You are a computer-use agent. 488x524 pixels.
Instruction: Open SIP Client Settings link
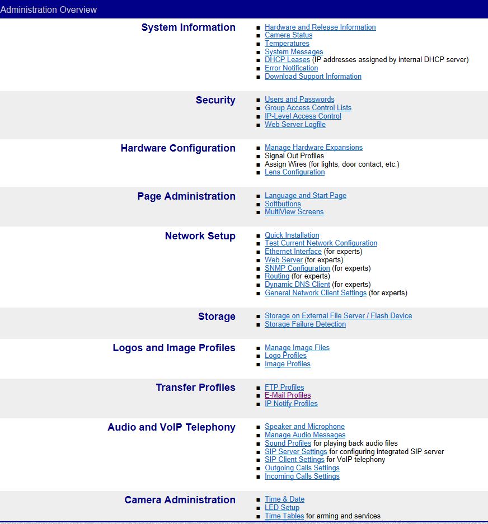pyautogui.click(x=294, y=460)
